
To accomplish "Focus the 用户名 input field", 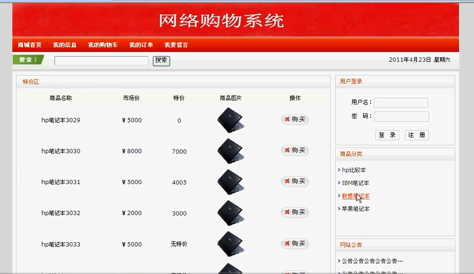I will click(x=401, y=102).
